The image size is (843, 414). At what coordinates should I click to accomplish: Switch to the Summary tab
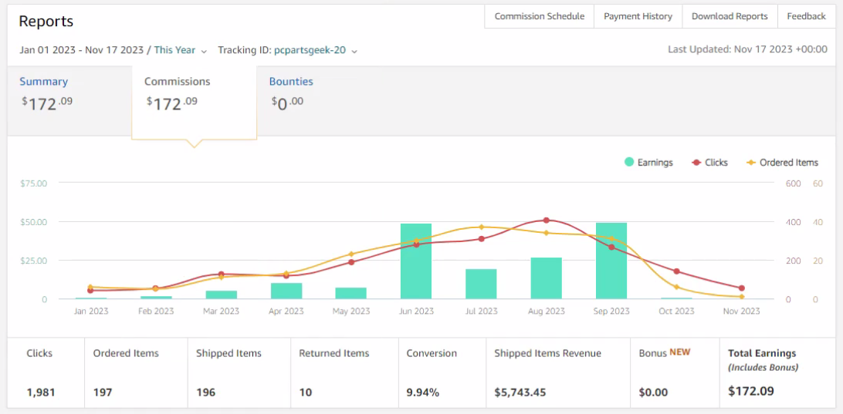tap(44, 82)
